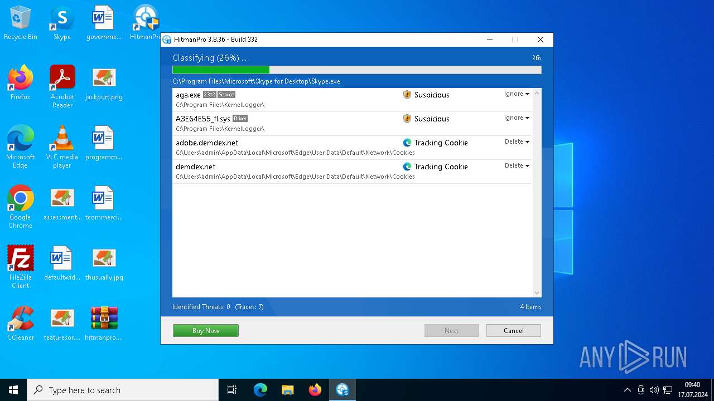Select the aga.exe result row

[x=353, y=100]
